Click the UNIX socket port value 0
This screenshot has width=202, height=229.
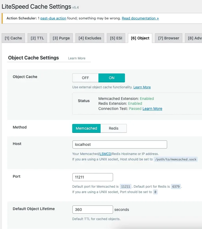pyautogui.click(x=155, y=192)
